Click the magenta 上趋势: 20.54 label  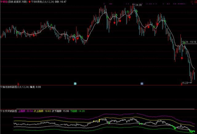pyautogui.click(x=26, y=111)
